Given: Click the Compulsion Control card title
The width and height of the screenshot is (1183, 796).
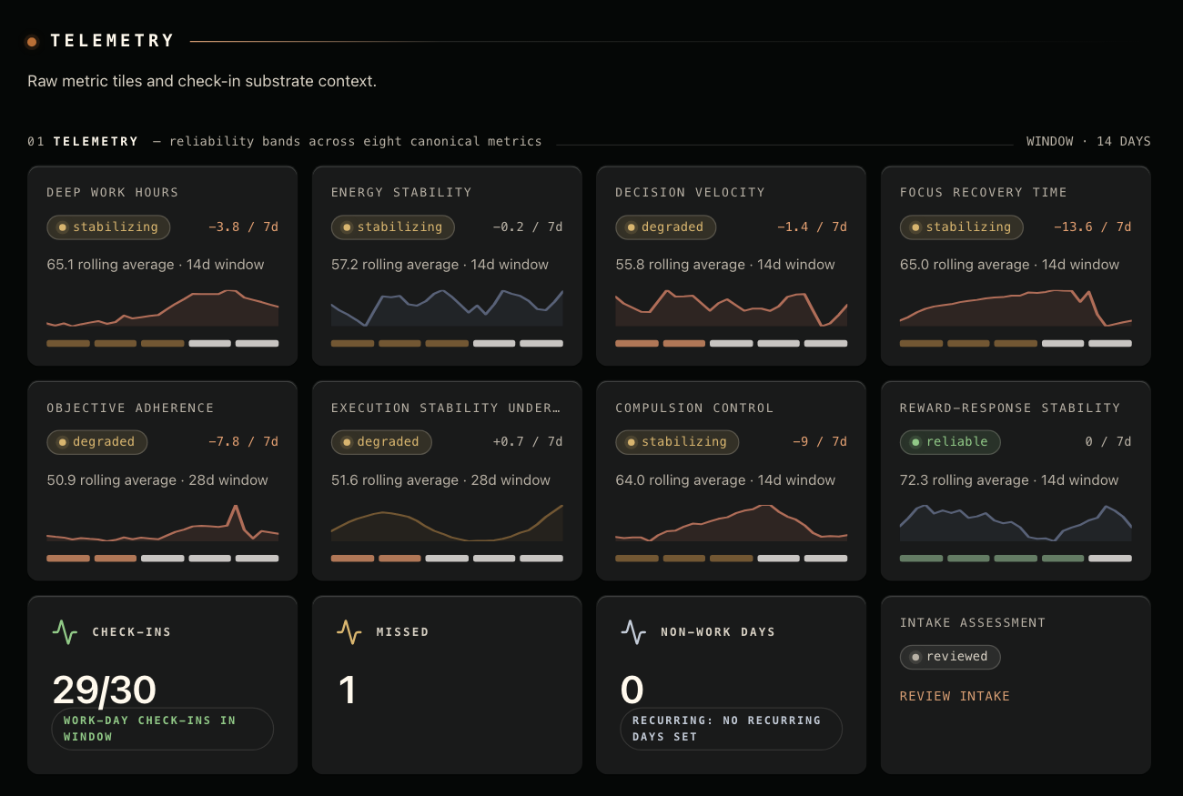Looking at the screenshot, I should (694, 408).
